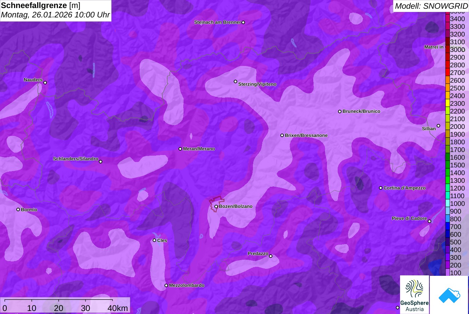This screenshot has width=469, height=314.
Task: Select the Bruneck/Brunico location marker
Action: [x=340, y=111]
